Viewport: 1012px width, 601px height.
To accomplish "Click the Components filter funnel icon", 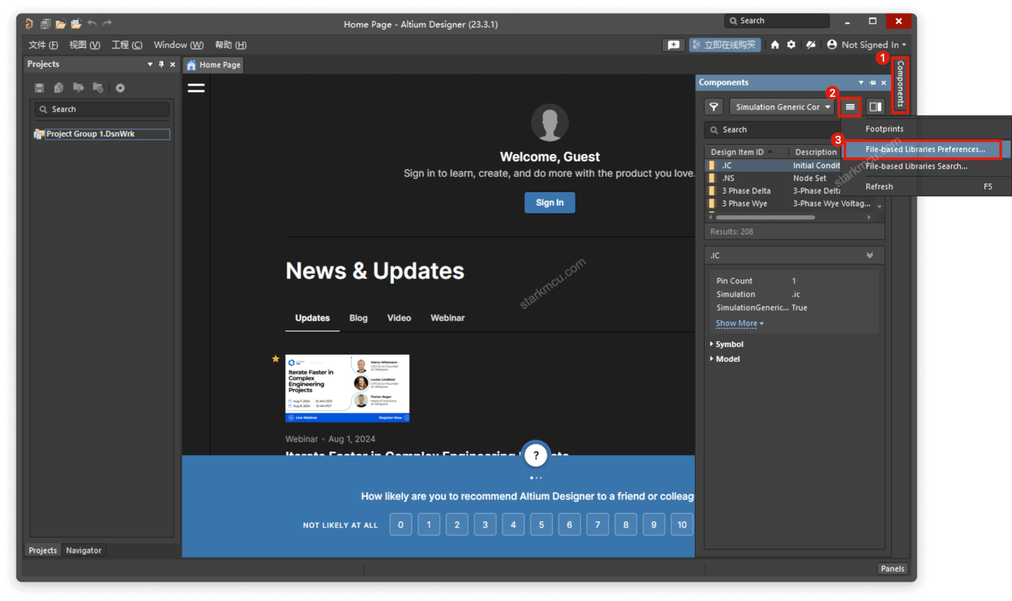I will [x=714, y=107].
